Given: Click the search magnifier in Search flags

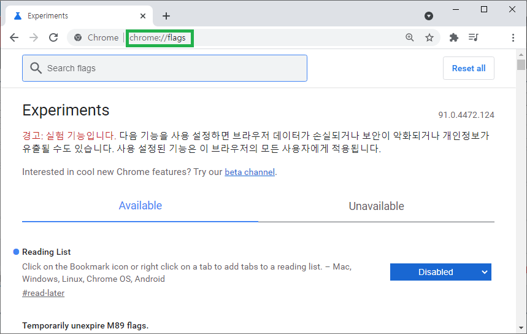Looking at the screenshot, I should coord(36,68).
